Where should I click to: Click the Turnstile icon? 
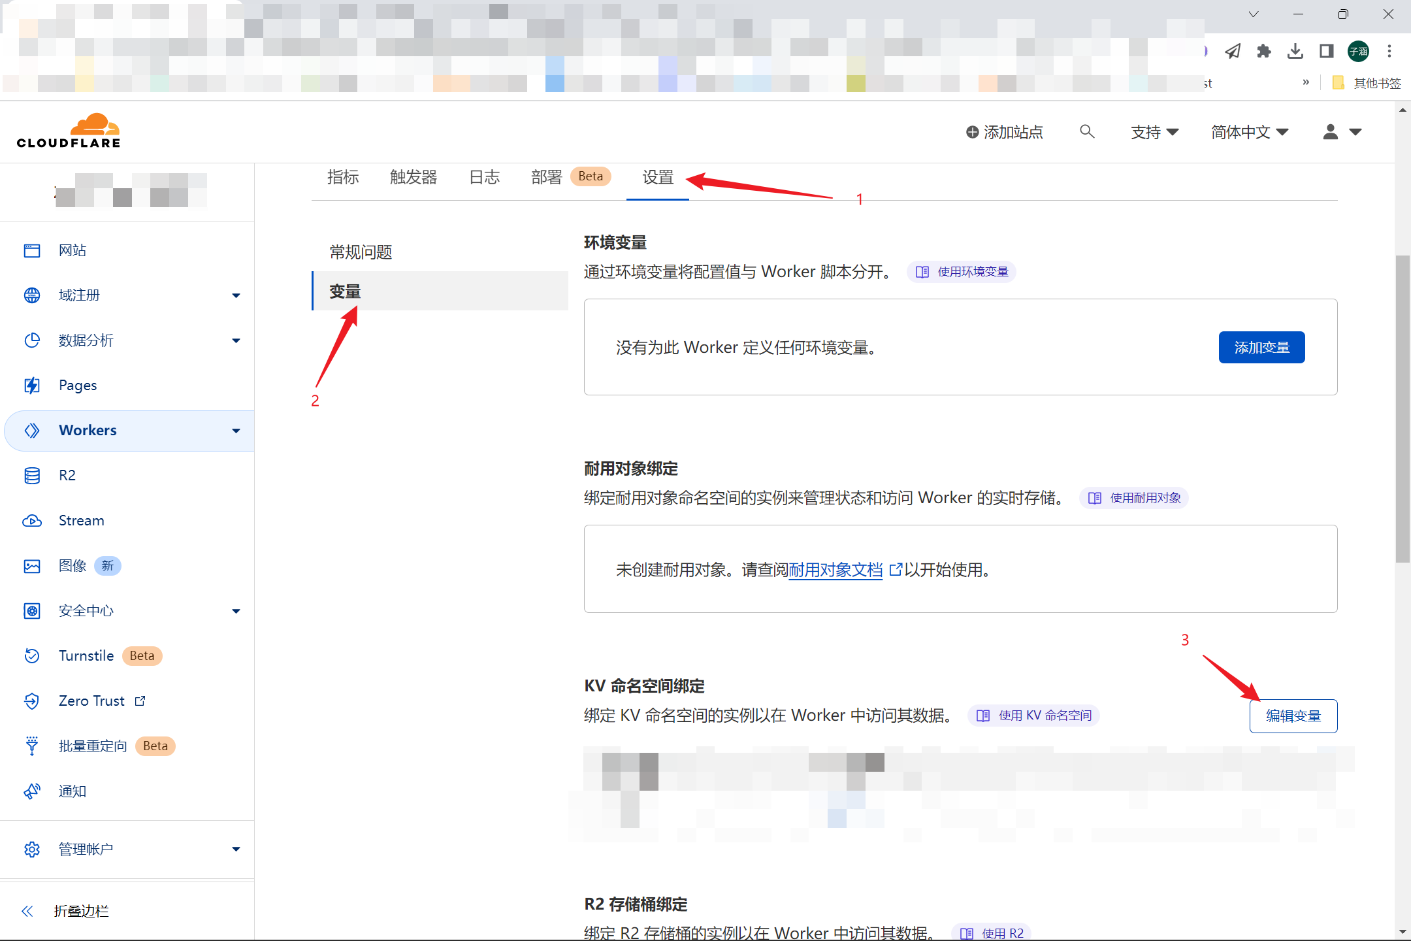pos(32,656)
